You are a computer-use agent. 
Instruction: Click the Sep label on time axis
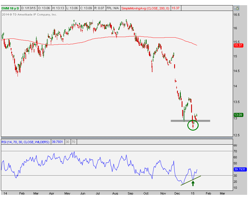click(130, 193)
